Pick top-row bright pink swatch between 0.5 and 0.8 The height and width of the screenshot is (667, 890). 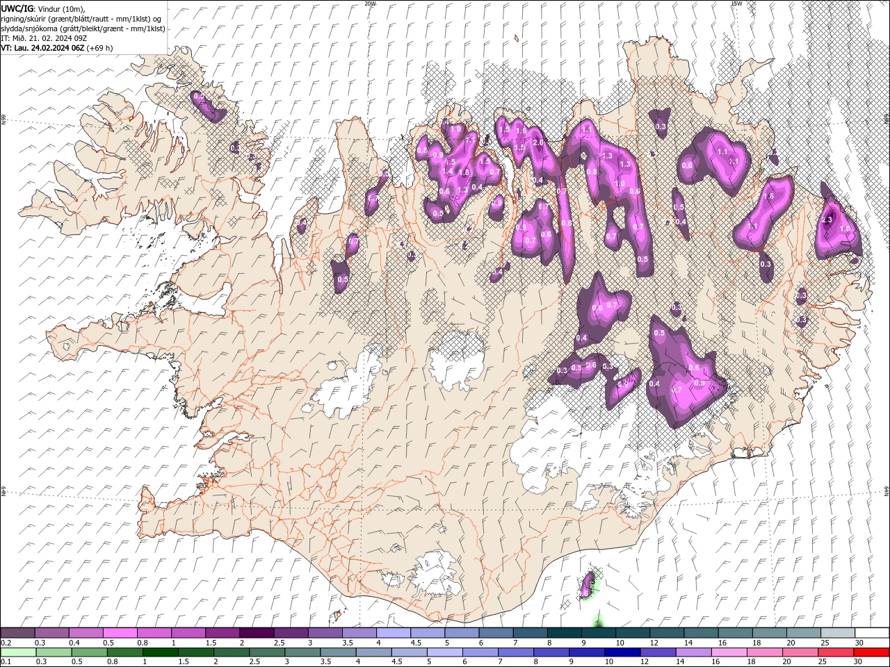click(120, 632)
